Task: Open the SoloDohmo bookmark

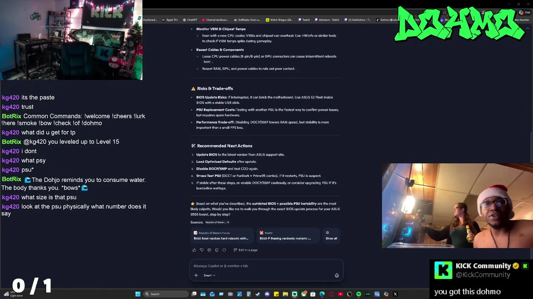Action: (357, 20)
